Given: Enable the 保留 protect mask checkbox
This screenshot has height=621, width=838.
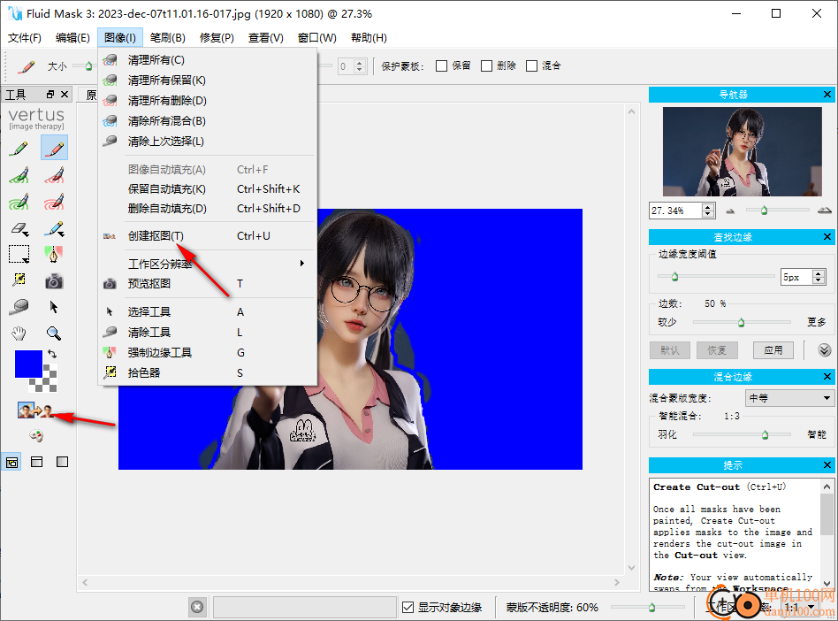Looking at the screenshot, I should click(441, 65).
